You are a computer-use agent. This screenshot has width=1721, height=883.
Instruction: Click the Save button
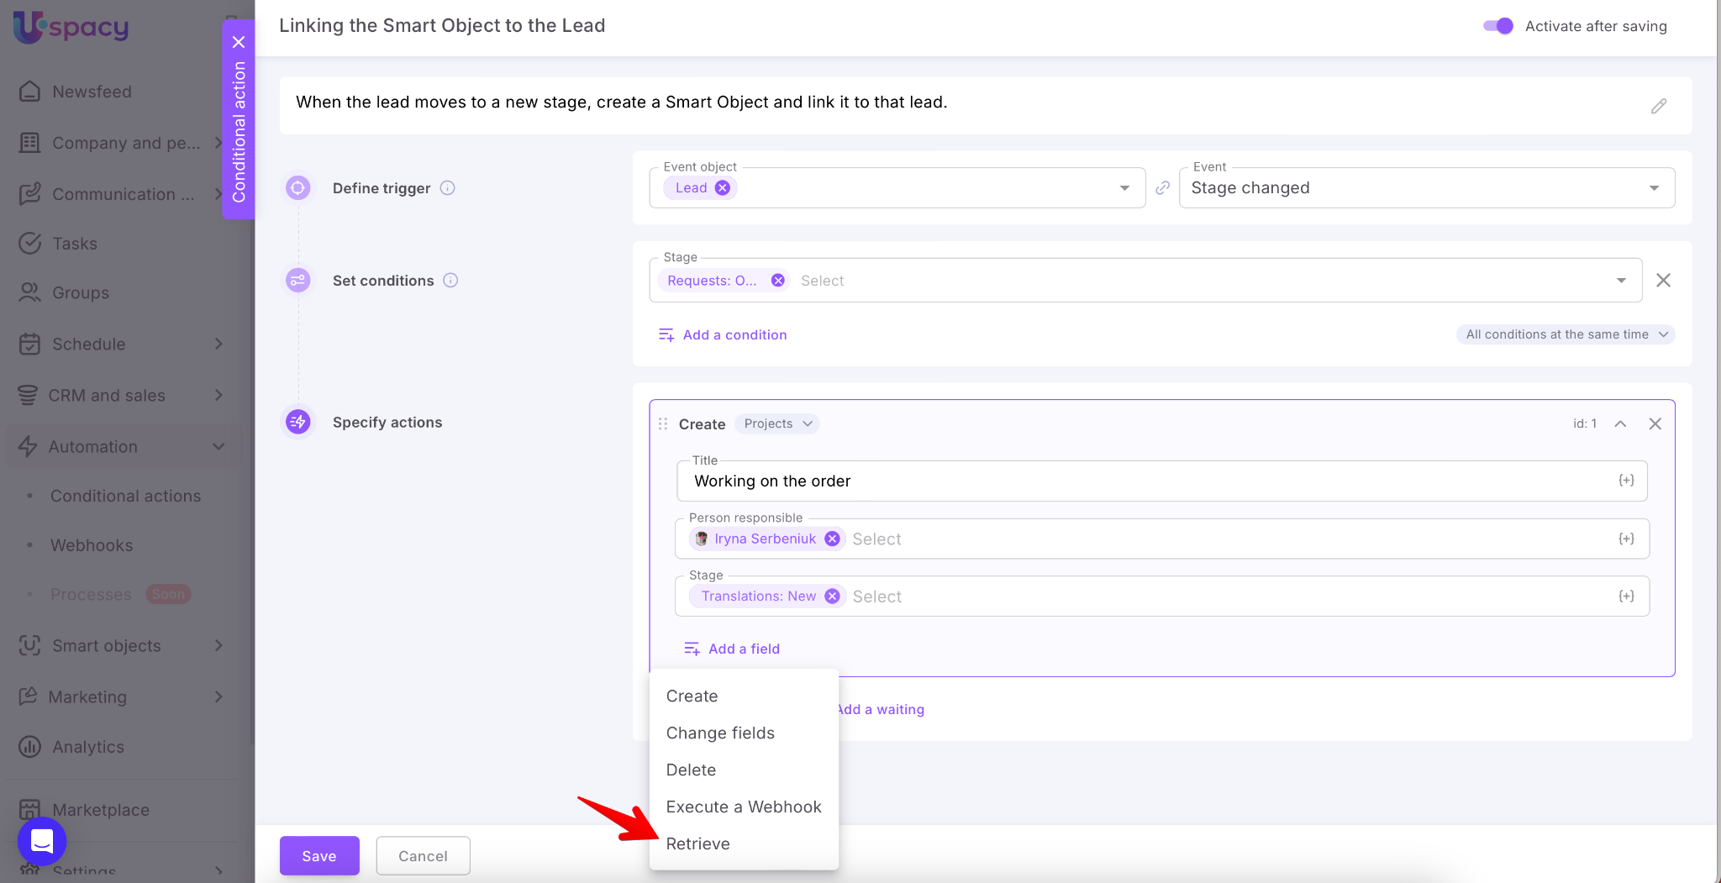[x=319, y=855]
